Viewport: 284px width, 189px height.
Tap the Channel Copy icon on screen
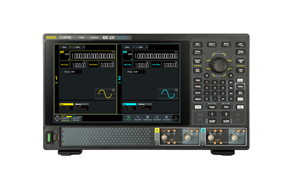coord(147,118)
